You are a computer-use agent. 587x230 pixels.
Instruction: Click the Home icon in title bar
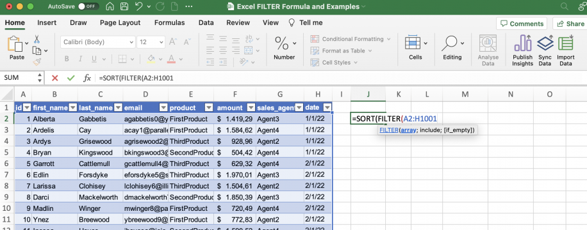pyautogui.click(x=110, y=6)
